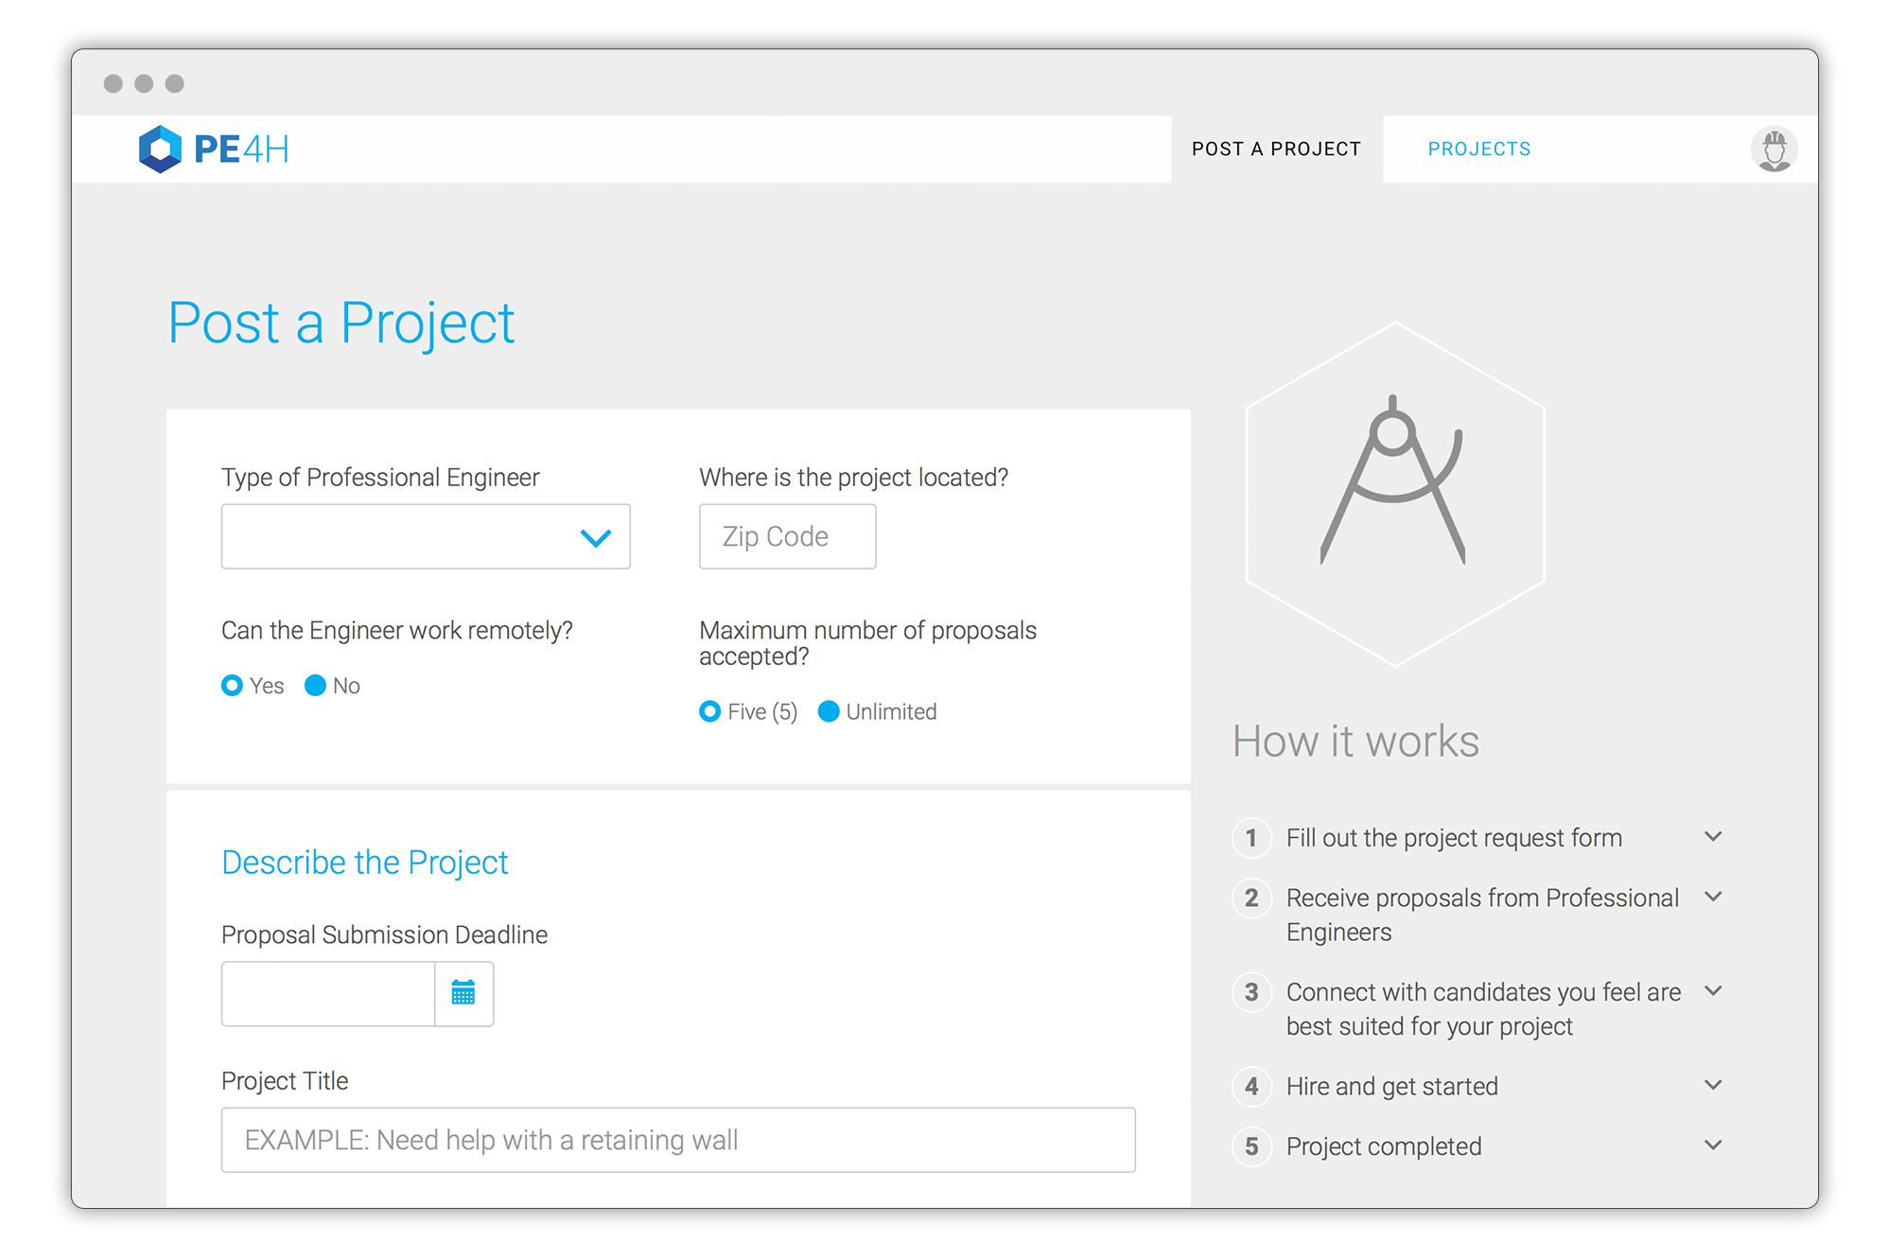Click the step 5 number badge

coord(1251,1146)
